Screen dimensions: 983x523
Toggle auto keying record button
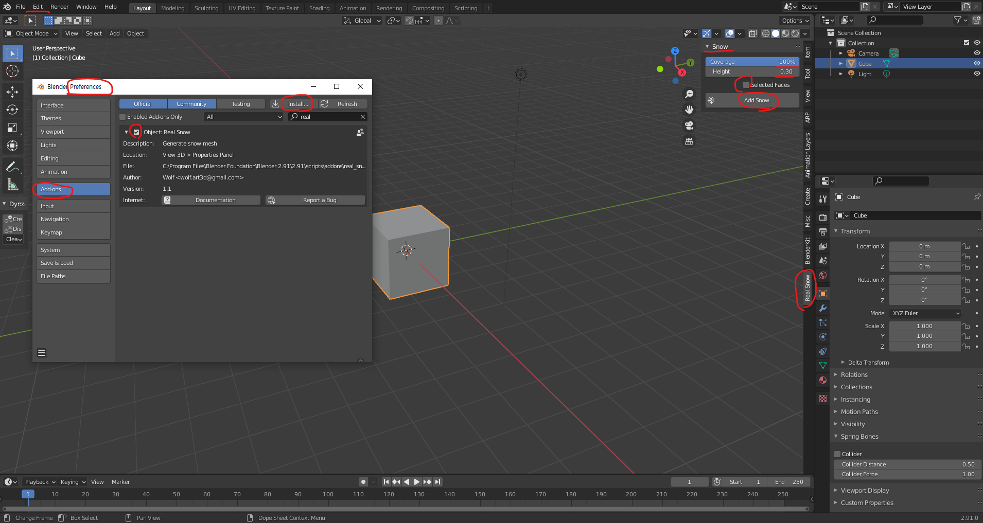click(363, 482)
